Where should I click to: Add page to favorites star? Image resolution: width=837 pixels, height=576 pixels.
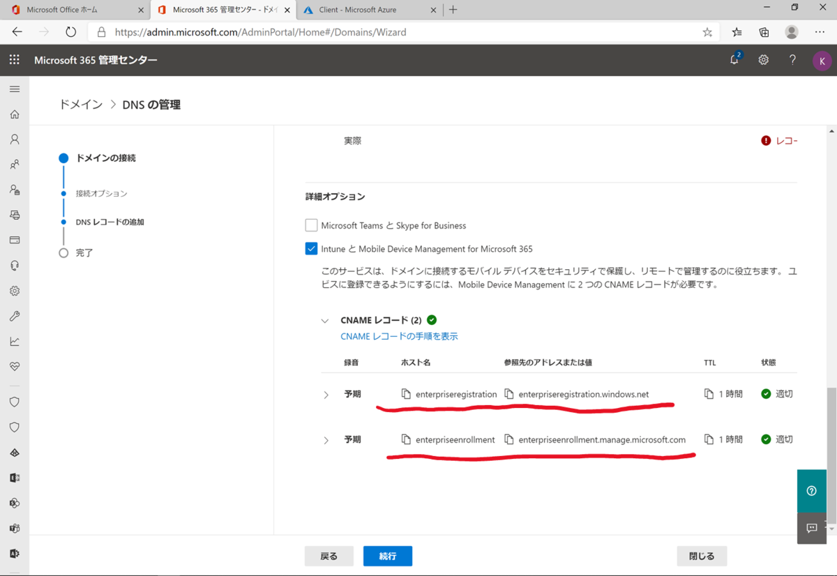tap(707, 32)
